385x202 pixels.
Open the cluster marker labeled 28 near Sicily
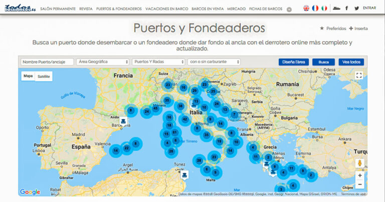click(199, 161)
